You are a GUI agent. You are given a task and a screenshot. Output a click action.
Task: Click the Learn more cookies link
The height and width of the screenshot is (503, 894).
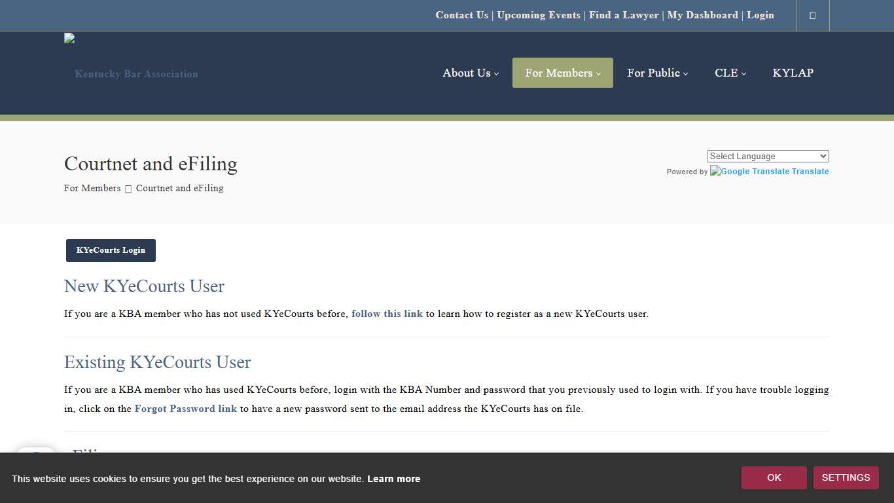point(393,479)
